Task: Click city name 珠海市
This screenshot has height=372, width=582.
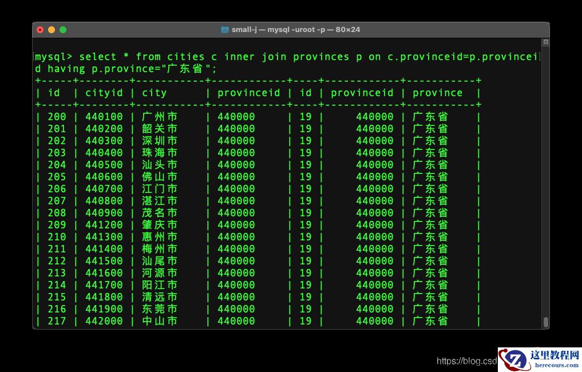Action: point(160,153)
